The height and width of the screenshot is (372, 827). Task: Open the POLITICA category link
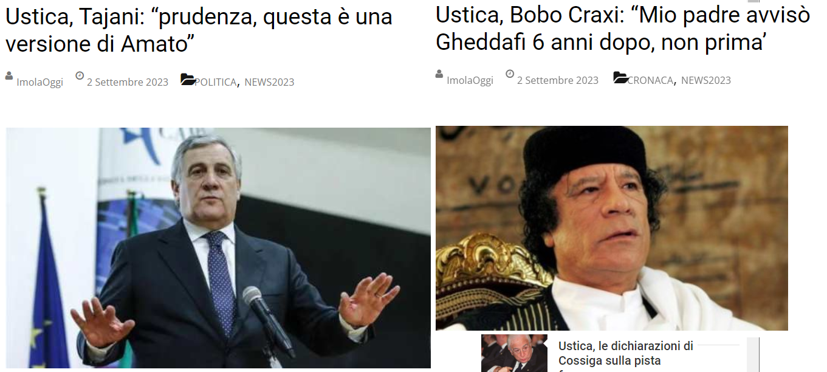click(216, 82)
